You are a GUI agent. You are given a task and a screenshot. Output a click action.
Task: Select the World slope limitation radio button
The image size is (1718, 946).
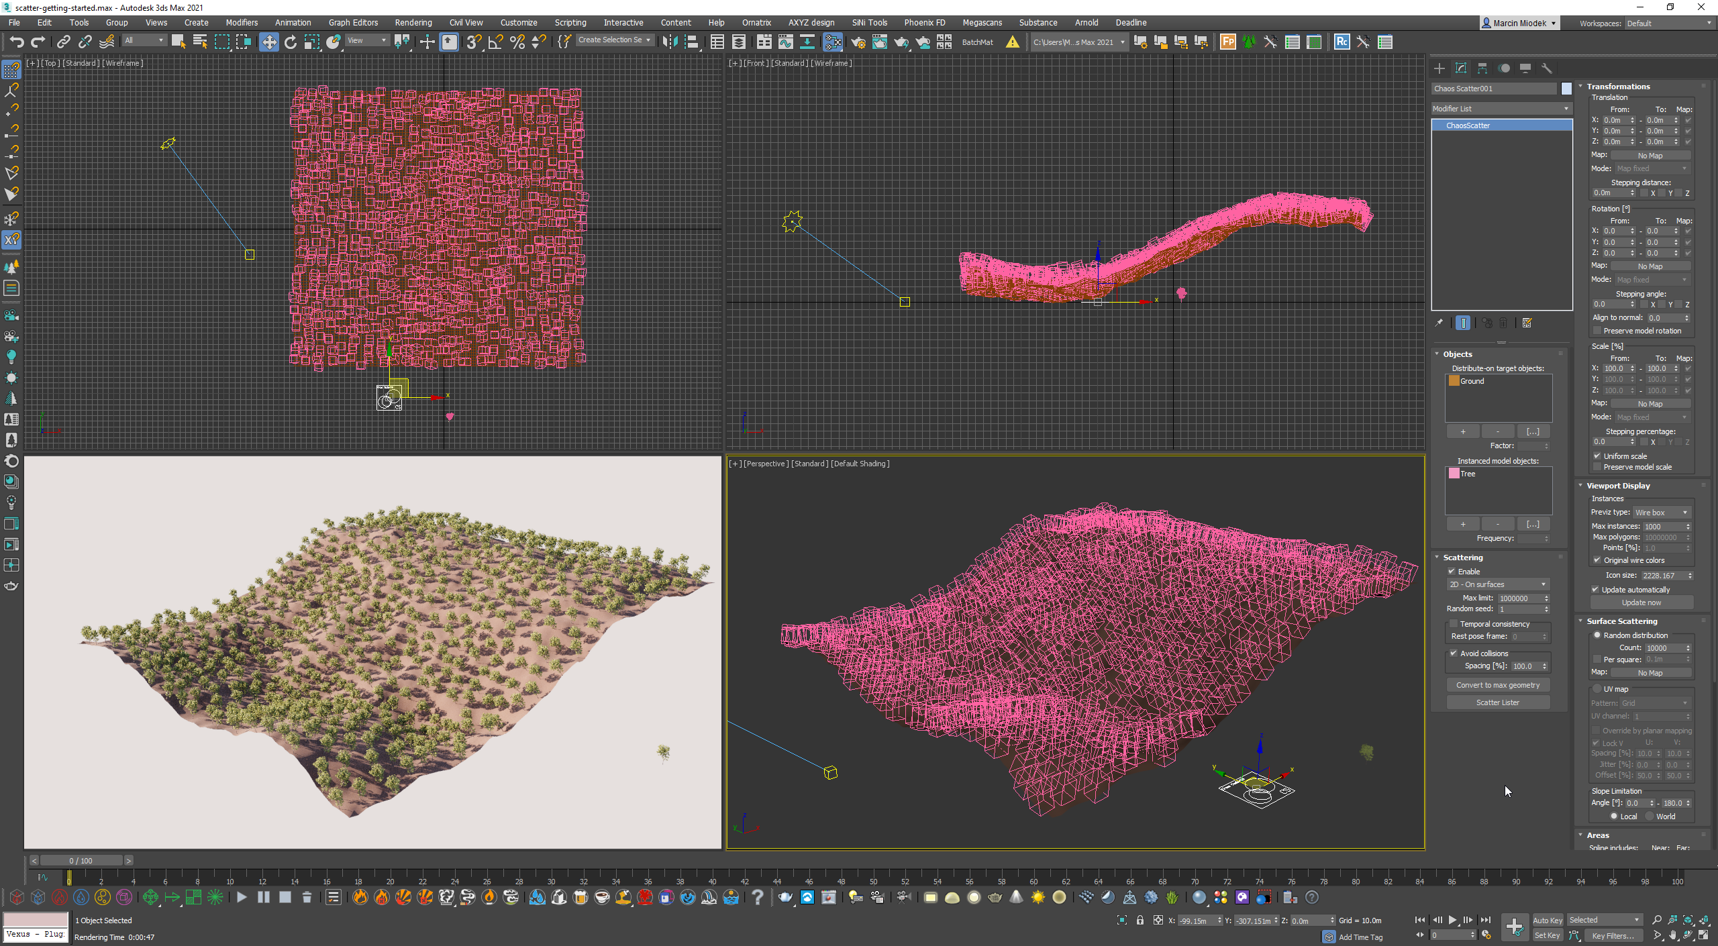(1650, 817)
